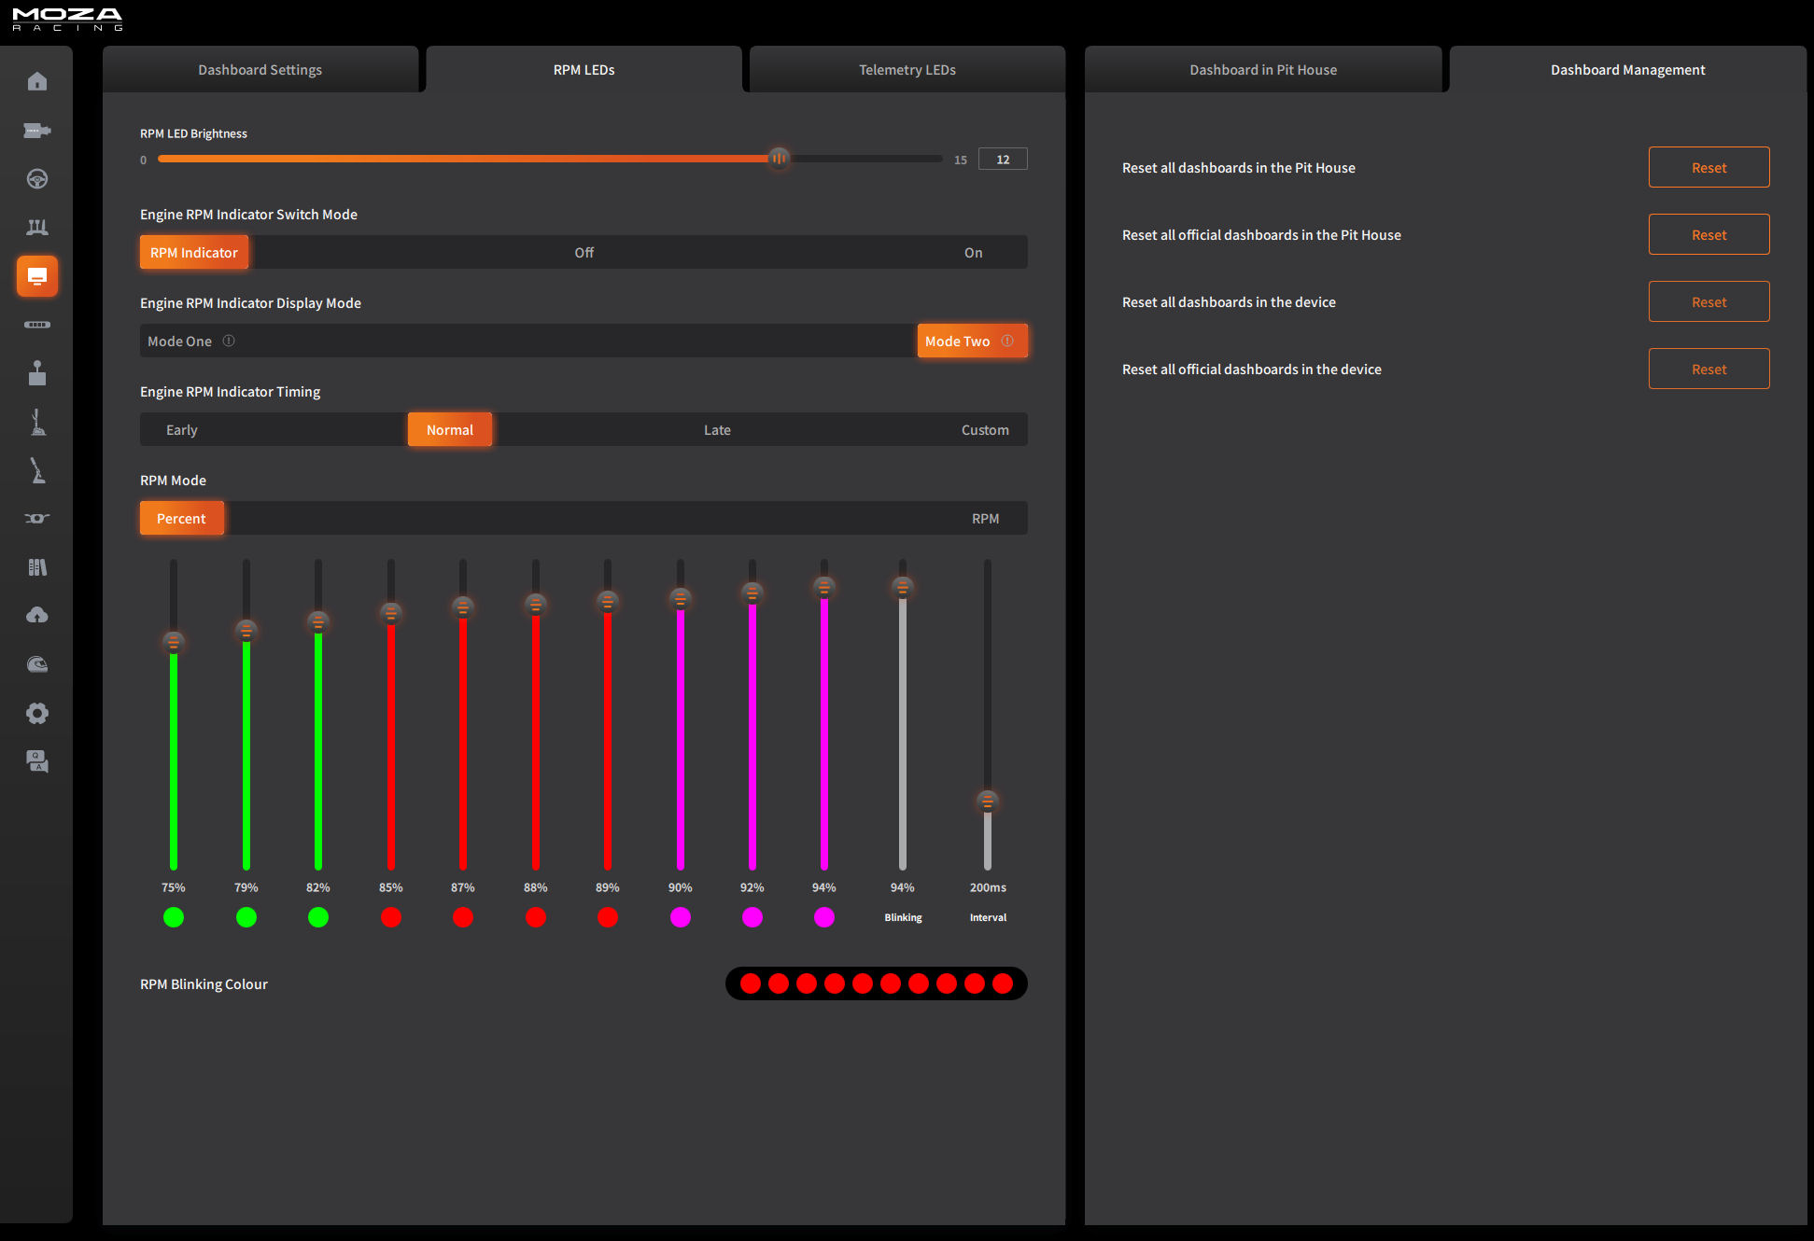
Task: Open the Home page in sidebar
Action: (37, 82)
